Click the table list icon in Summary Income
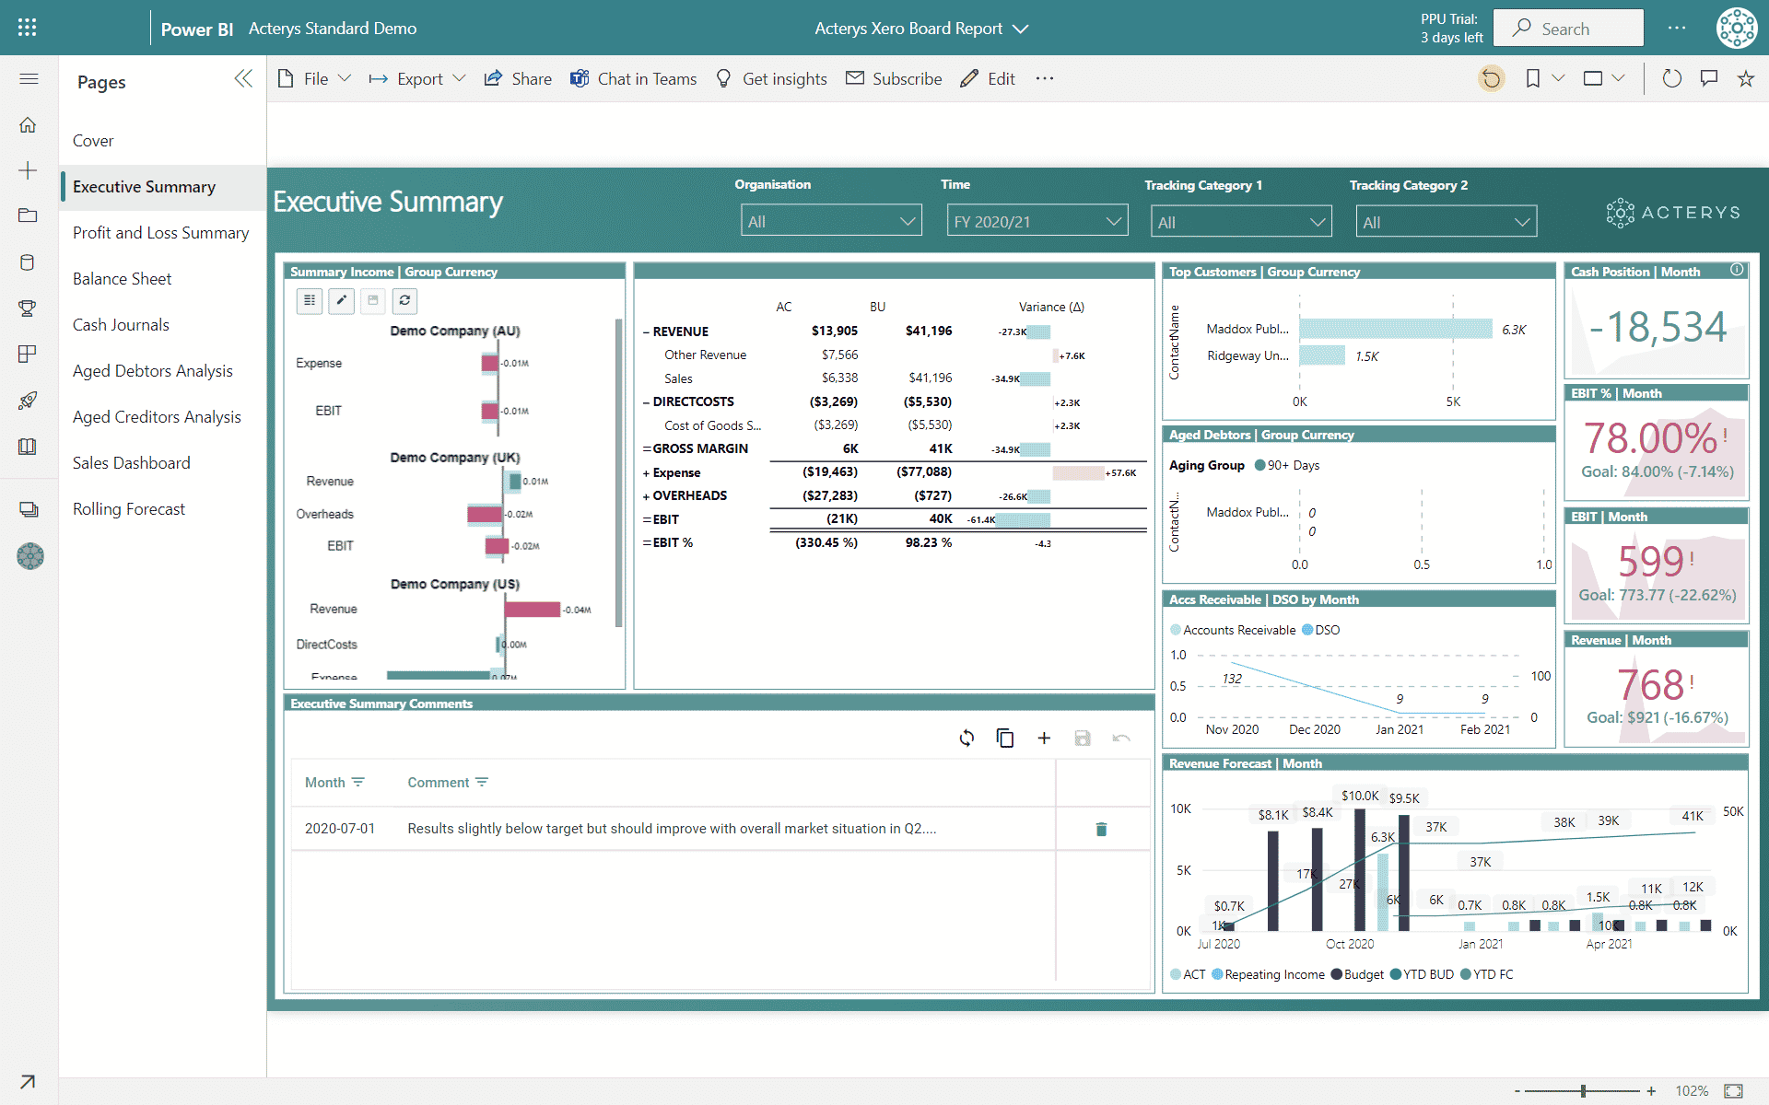Viewport: 1769px width, 1105px height. tap(310, 300)
